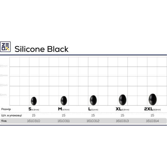
Task: Click product code 1610311
Action: click(64, 121)
